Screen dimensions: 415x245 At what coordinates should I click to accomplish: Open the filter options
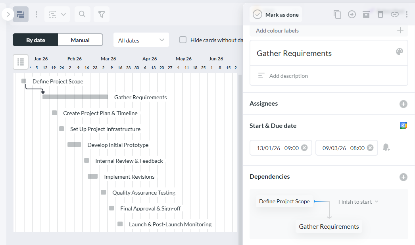[102, 14]
